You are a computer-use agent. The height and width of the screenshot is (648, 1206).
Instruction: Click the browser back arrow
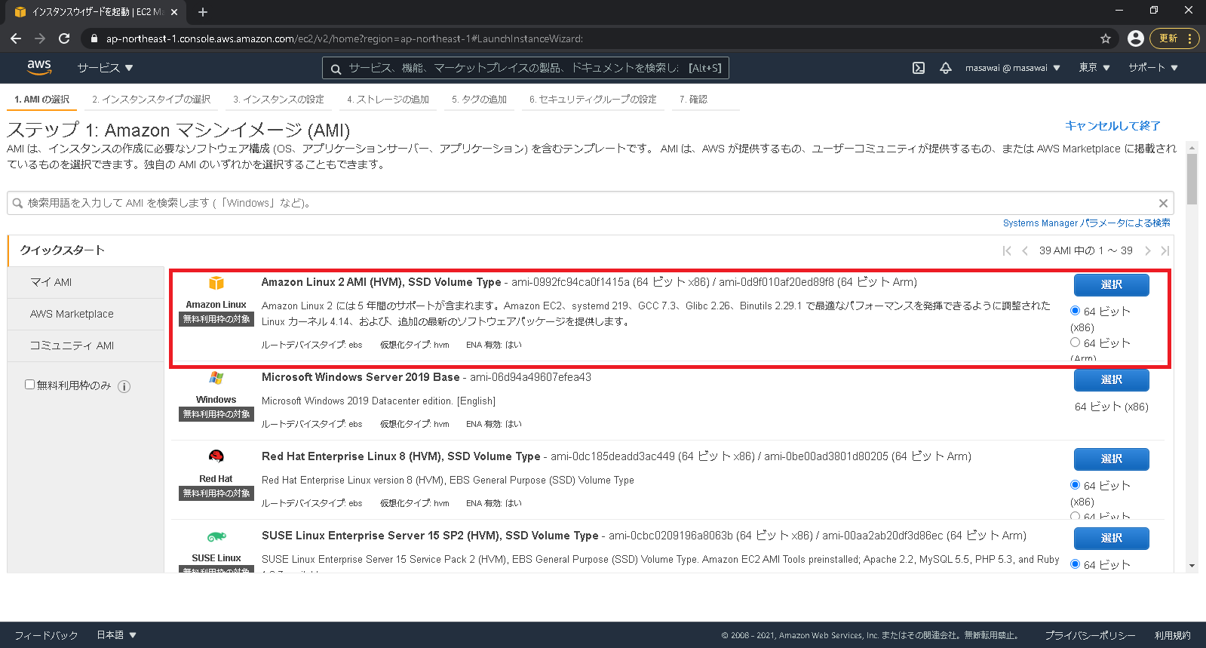(x=16, y=38)
